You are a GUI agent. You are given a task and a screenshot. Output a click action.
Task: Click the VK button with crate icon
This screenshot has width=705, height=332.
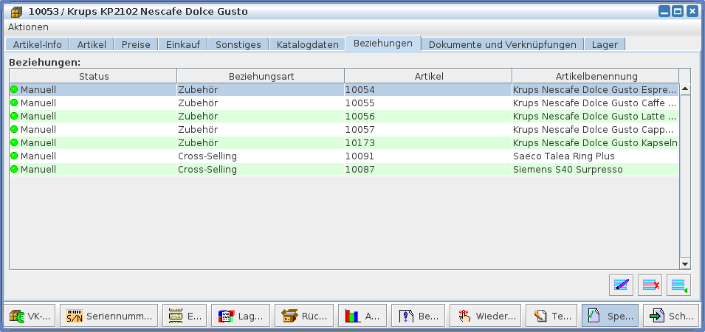(30, 316)
